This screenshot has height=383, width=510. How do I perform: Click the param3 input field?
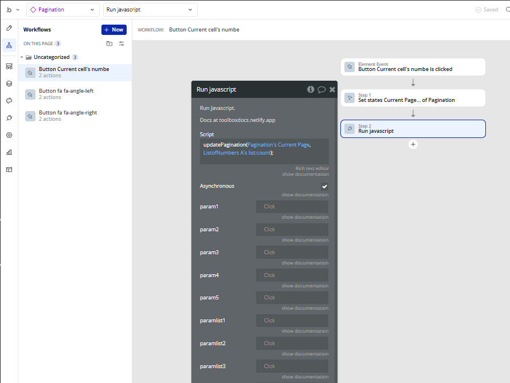tap(292, 252)
